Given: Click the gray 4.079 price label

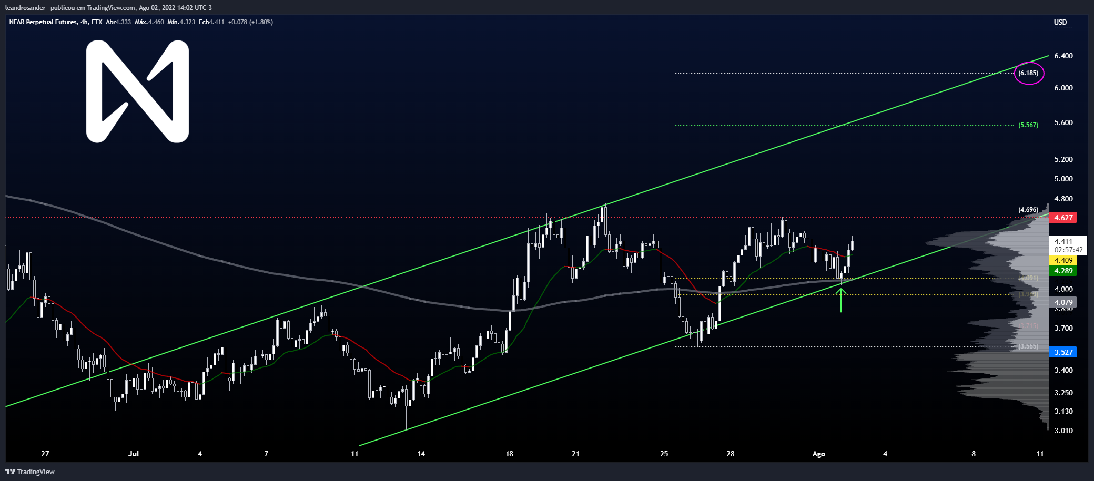Looking at the screenshot, I should 1063,302.
